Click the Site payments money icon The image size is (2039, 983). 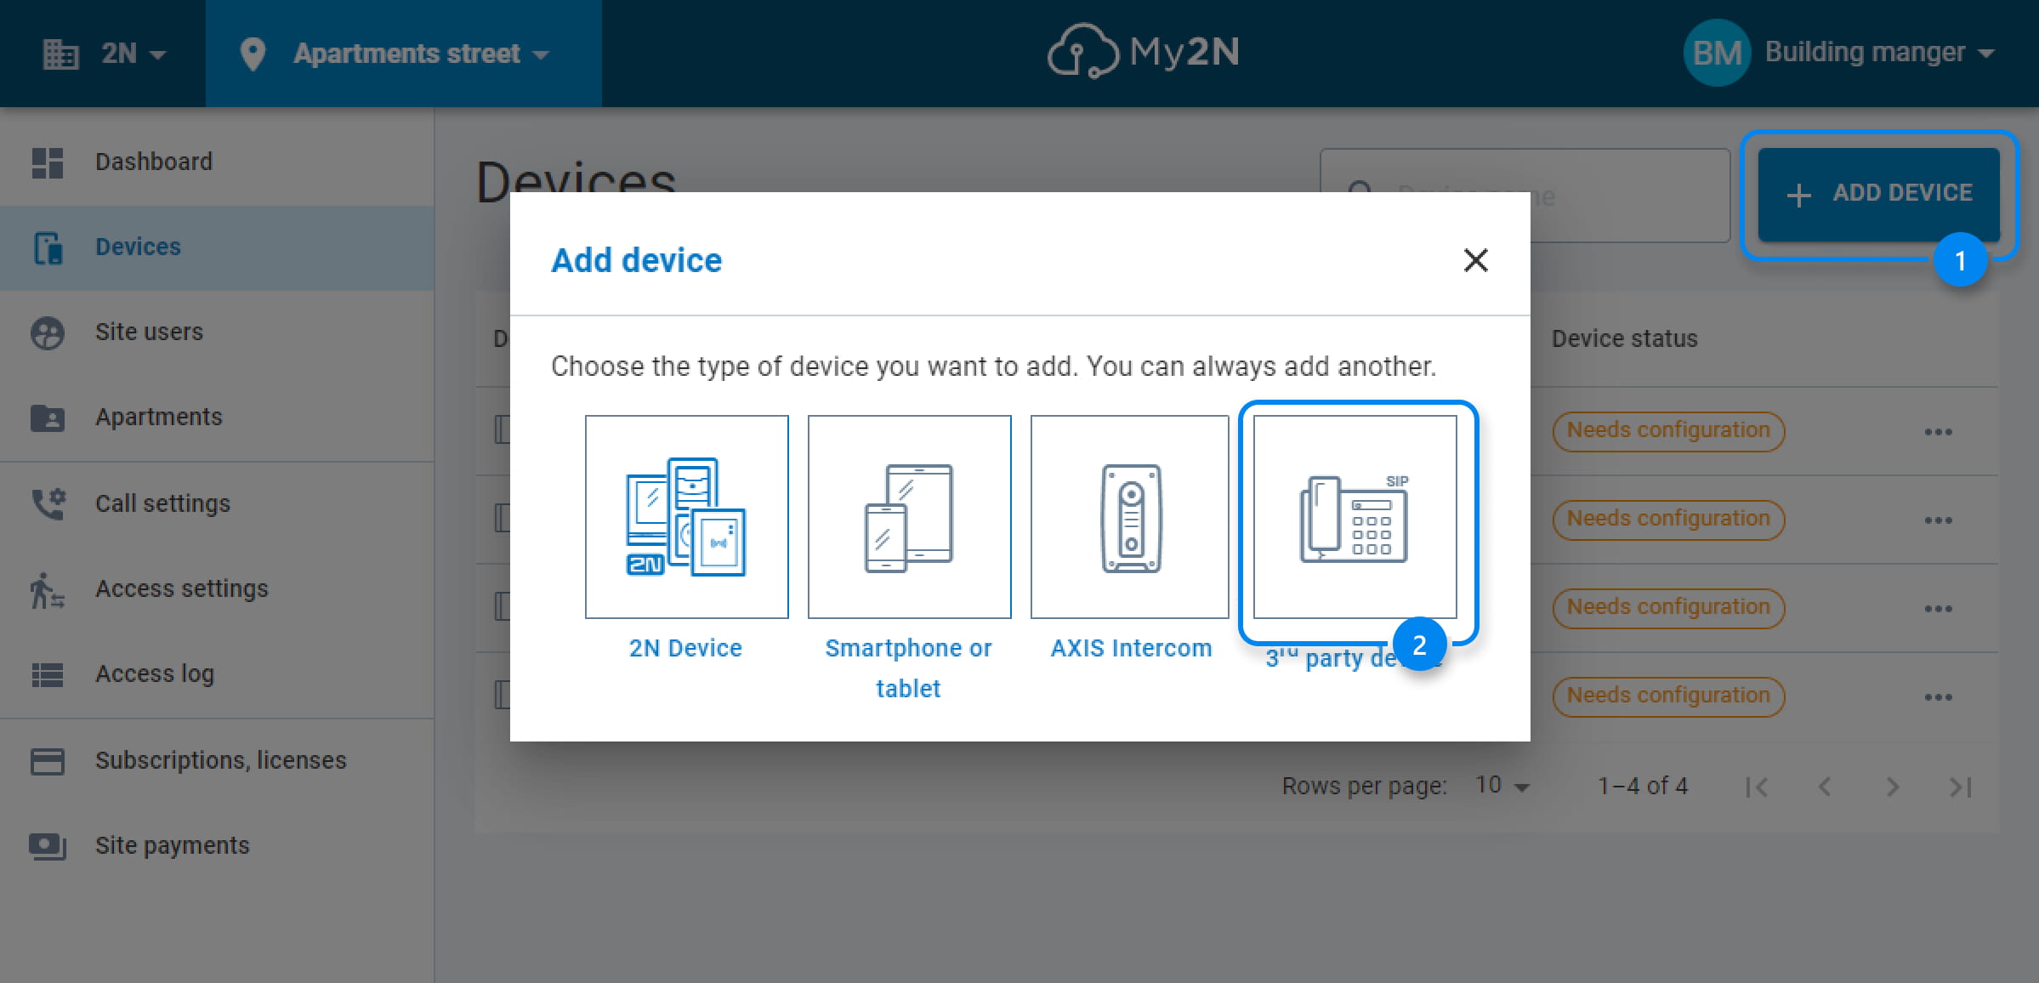pos(48,846)
